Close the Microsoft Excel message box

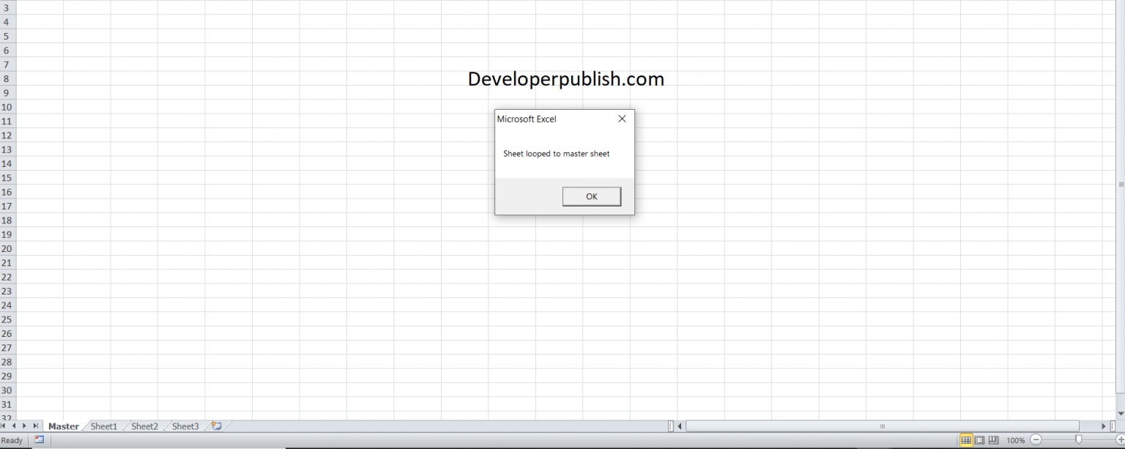622,119
